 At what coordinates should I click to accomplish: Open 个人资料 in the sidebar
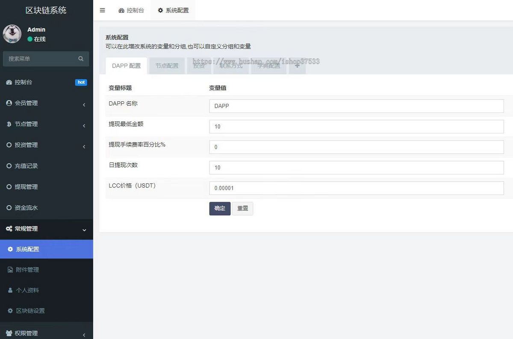pos(46,290)
